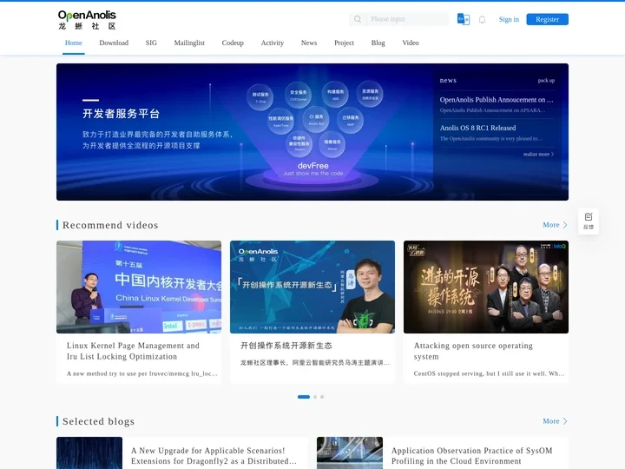Click realize more link

[538, 154]
